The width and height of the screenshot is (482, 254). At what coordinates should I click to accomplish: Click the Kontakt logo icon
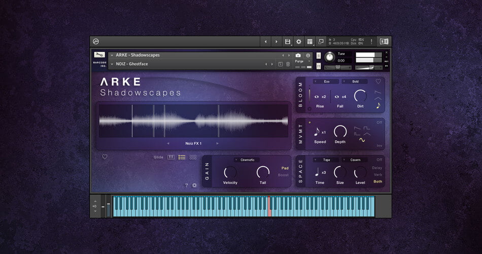click(x=96, y=42)
